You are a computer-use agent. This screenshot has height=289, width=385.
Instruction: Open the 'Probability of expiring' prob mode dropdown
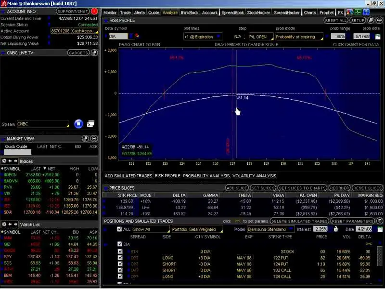point(299,37)
